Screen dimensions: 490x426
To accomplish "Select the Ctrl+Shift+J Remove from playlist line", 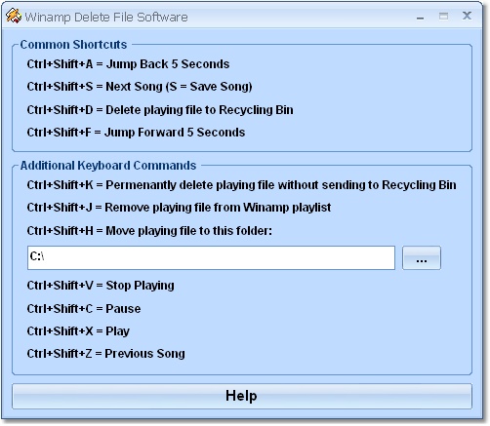I will (179, 208).
